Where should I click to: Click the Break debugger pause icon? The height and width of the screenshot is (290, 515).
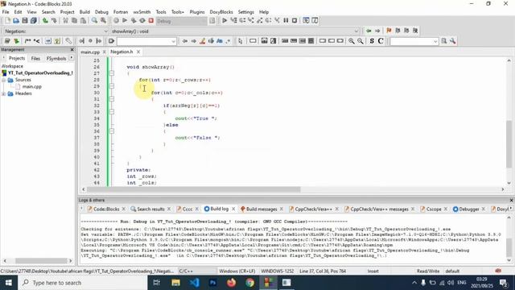286,21
